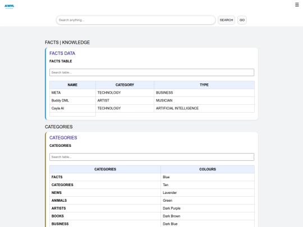This screenshot has width=303, height=227.
Task: Click the Dark Purple colour cell
Action: [x=208, y=209]
